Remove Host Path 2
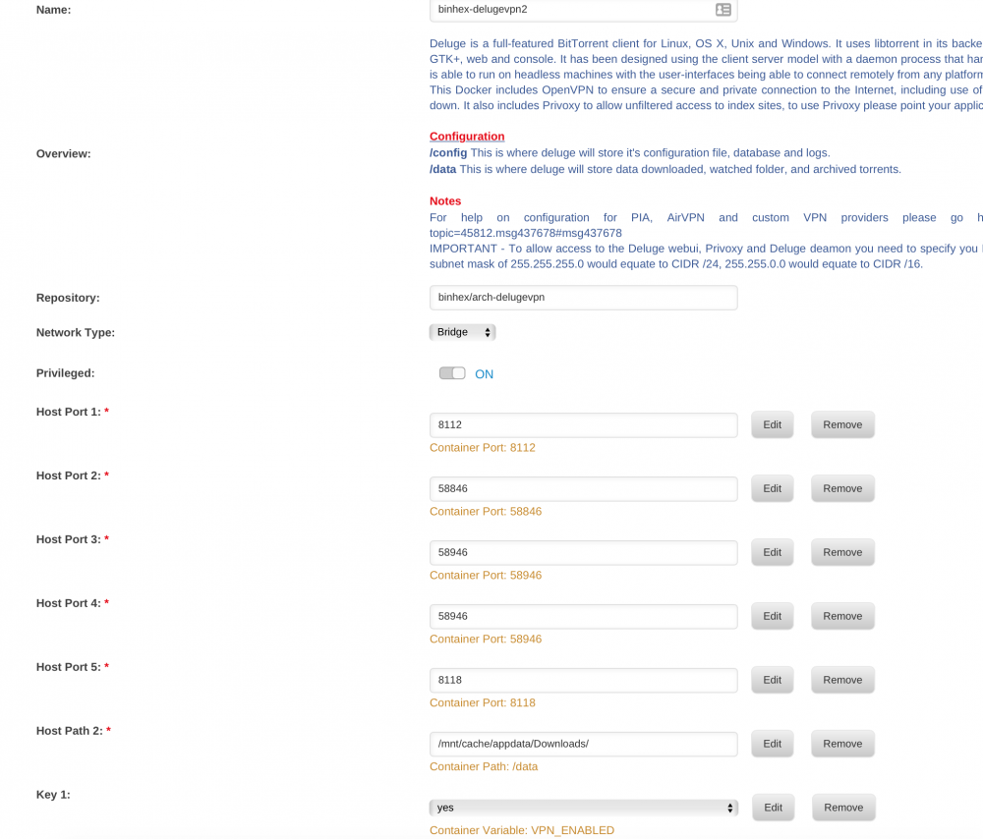 842,745
